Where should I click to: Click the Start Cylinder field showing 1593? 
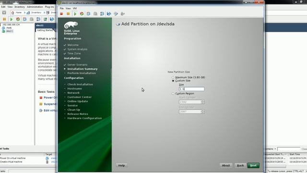190,102
